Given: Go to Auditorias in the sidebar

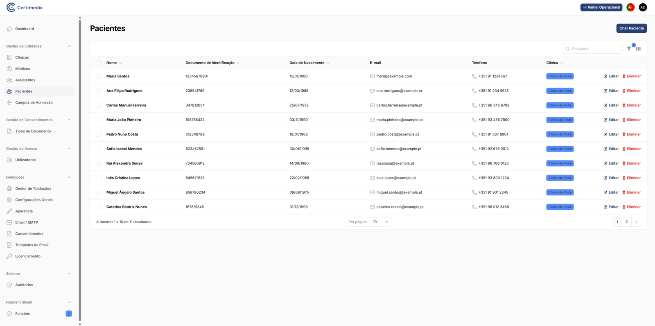Looking at the screenshot, I should (24, 285).
